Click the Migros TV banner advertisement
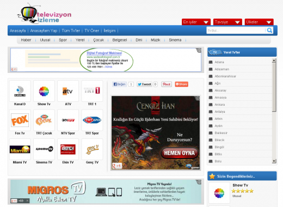Image resolution: width=283 pixels, height=207 pixels. coord(106,192)
